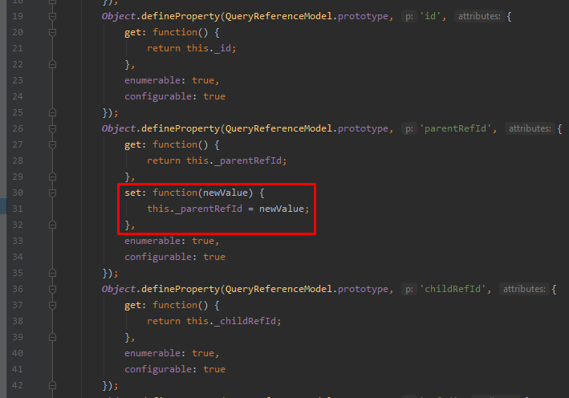Click line number 31 in the gutter
The height and width of the screenshot is (398, 569).
pos(18,209)
